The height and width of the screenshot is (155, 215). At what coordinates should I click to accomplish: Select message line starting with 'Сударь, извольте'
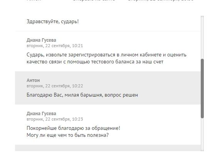(x=106, y=55)
